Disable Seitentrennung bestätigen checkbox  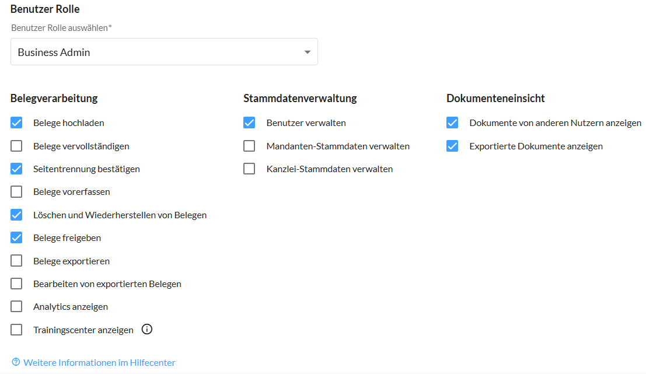coord(16,169)
